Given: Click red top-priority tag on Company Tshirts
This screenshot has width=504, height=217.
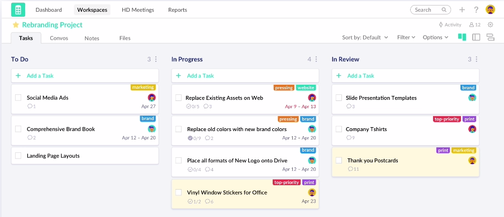Looking at the screenshot, I should coord(447,119).
